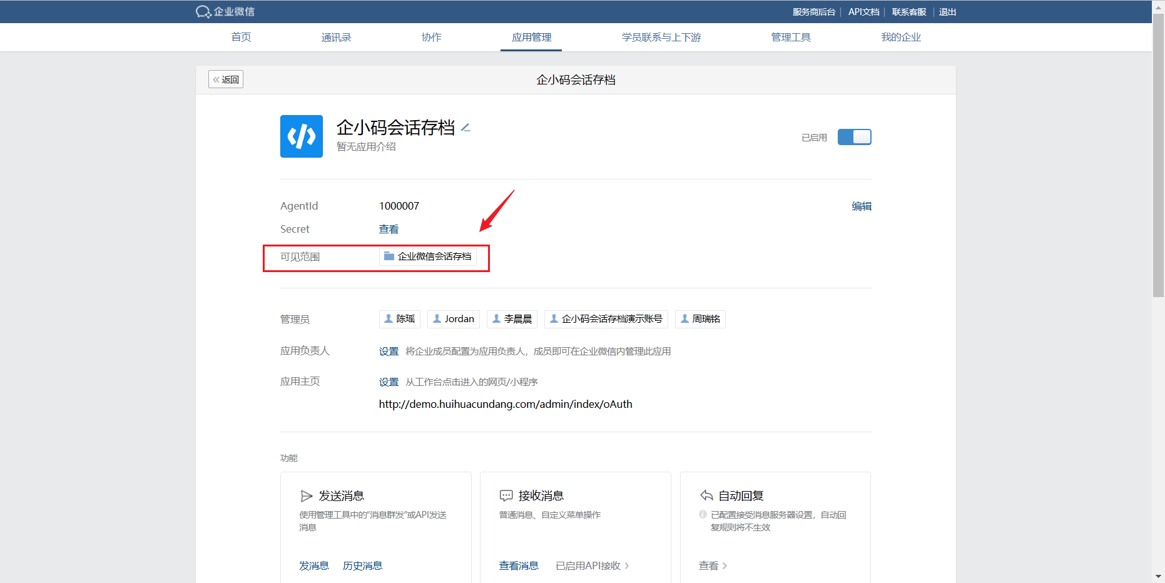Click admin tag 企小码会话存档演示账号
The height and width of the screenshot is (583, 1165).
[606, 319]
